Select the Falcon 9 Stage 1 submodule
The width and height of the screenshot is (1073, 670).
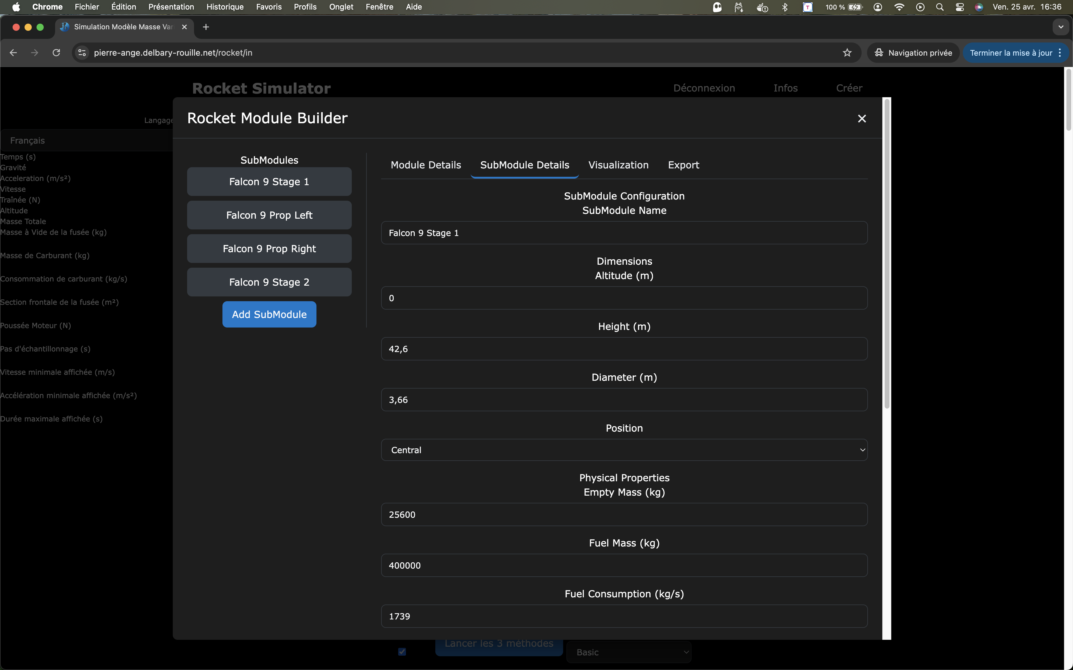pyautogui.click(x=269, y=182)
